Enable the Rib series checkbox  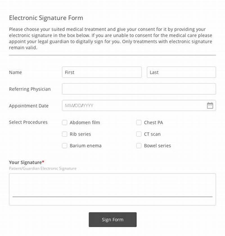pos(64,134)
